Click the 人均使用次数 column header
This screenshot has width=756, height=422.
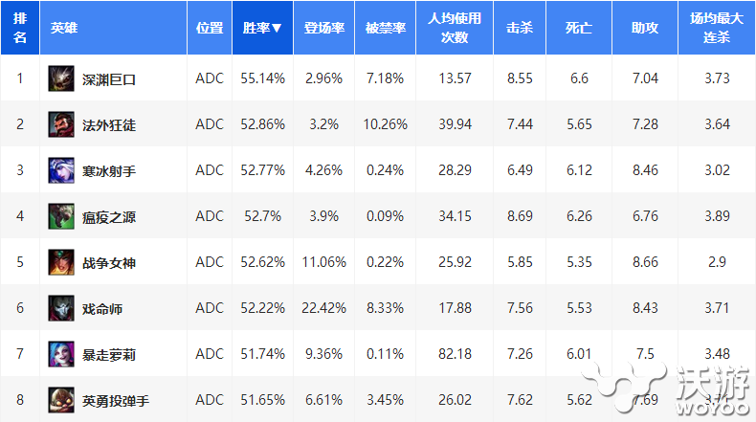(455, 29)
